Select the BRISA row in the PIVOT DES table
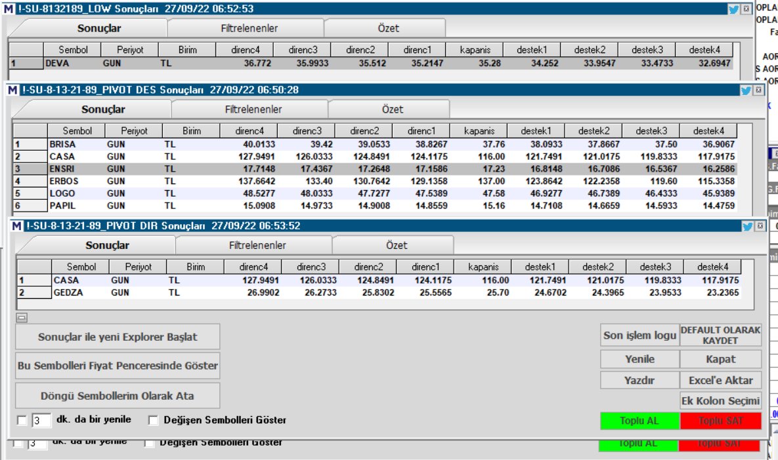The width and height of the screenshot is (778, 460). coord(375,145)
